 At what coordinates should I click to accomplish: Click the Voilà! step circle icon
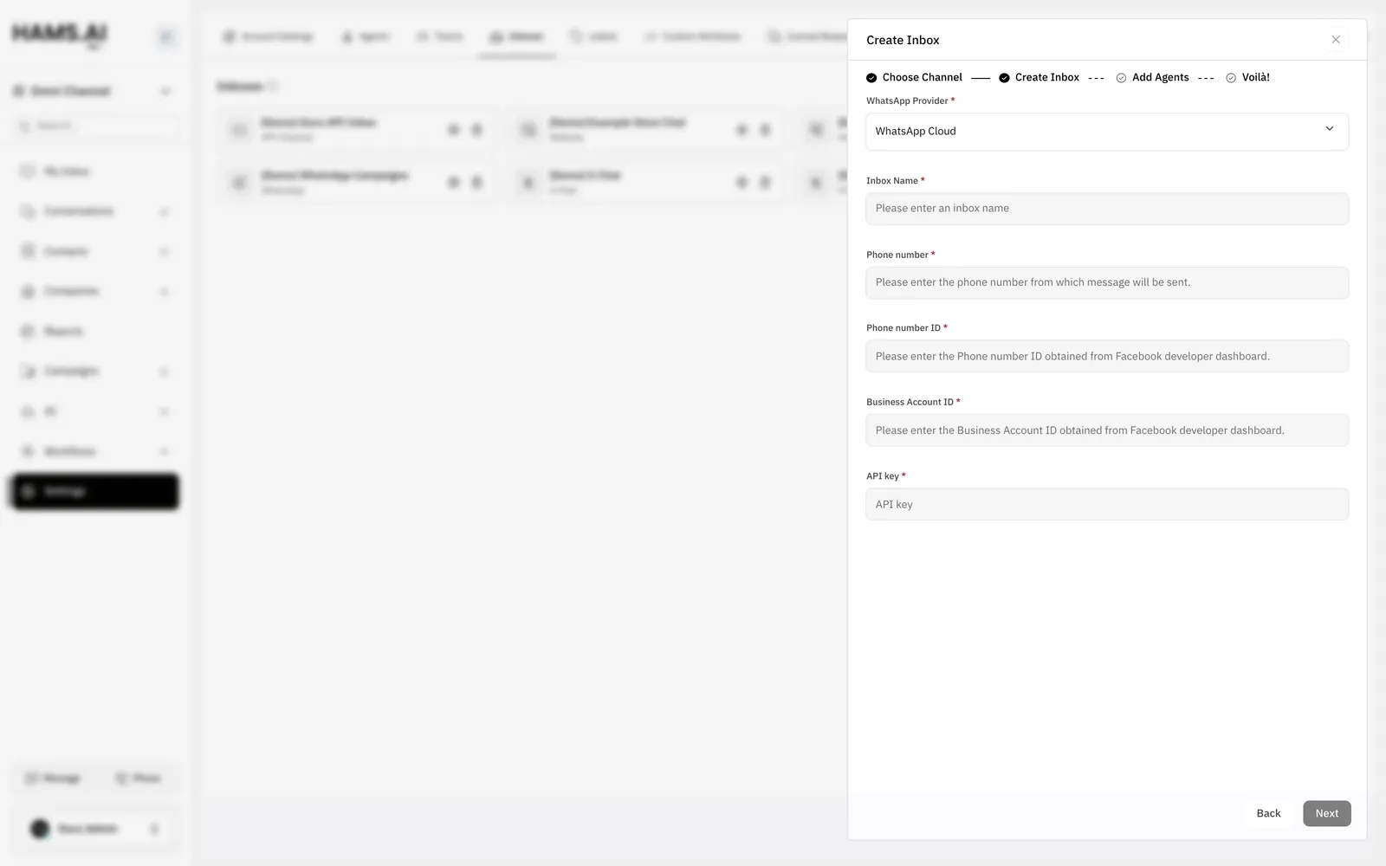coord(1231,78)
